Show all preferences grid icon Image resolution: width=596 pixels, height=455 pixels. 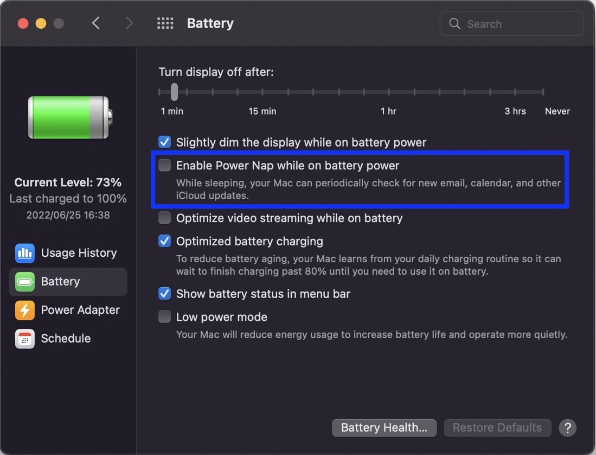pos(165,23)
